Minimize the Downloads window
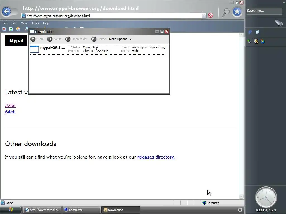This screenshot has height=214, width=286. click(157, 31)
